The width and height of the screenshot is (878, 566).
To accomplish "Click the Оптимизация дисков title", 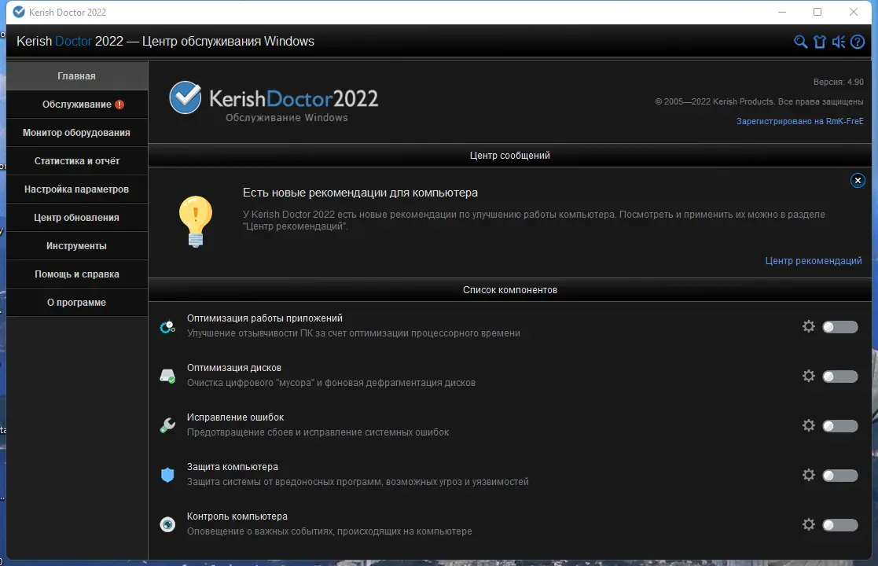I will [234, 368].
